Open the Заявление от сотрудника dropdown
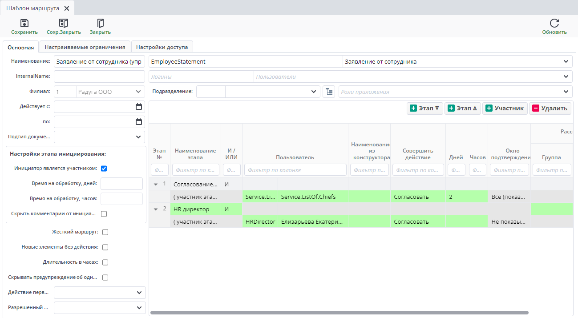This screenshot has width=578, height=318. [566, 62]
